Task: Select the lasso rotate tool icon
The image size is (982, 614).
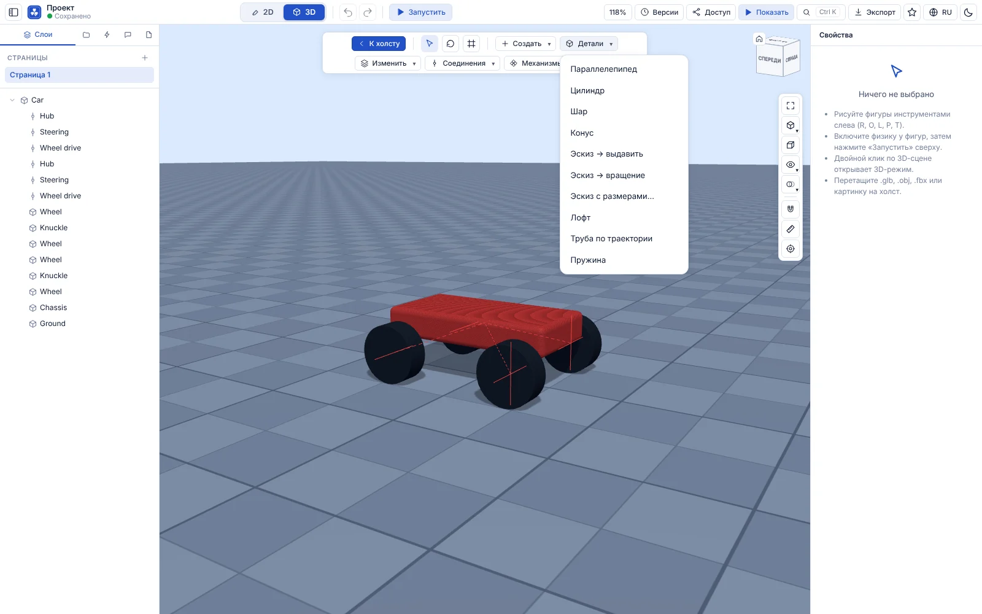Action: pyautogui.click(x=450, y=44)
